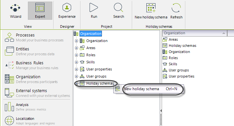The width and height of the screenshot is (234, 126).
Task: Select Skills node in tree
Action: tap(91, 62)
